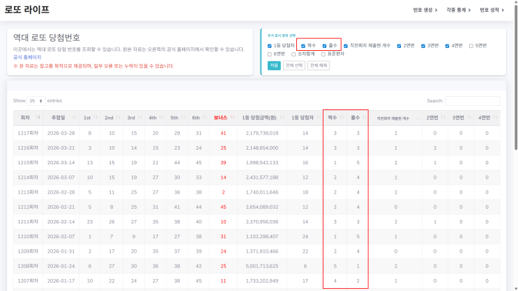The width and height of the screenshot is (518, 291).
Task: Open the 번호 성적 menu
Action: (492, 10)
